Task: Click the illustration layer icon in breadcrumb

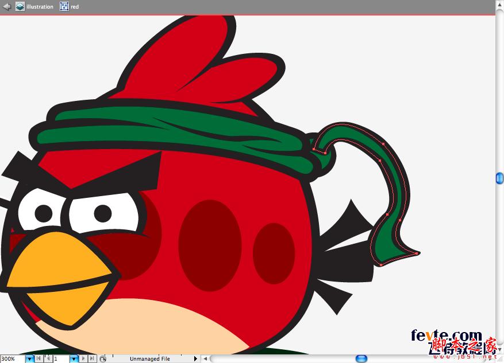Action: (x=20, y=6)
